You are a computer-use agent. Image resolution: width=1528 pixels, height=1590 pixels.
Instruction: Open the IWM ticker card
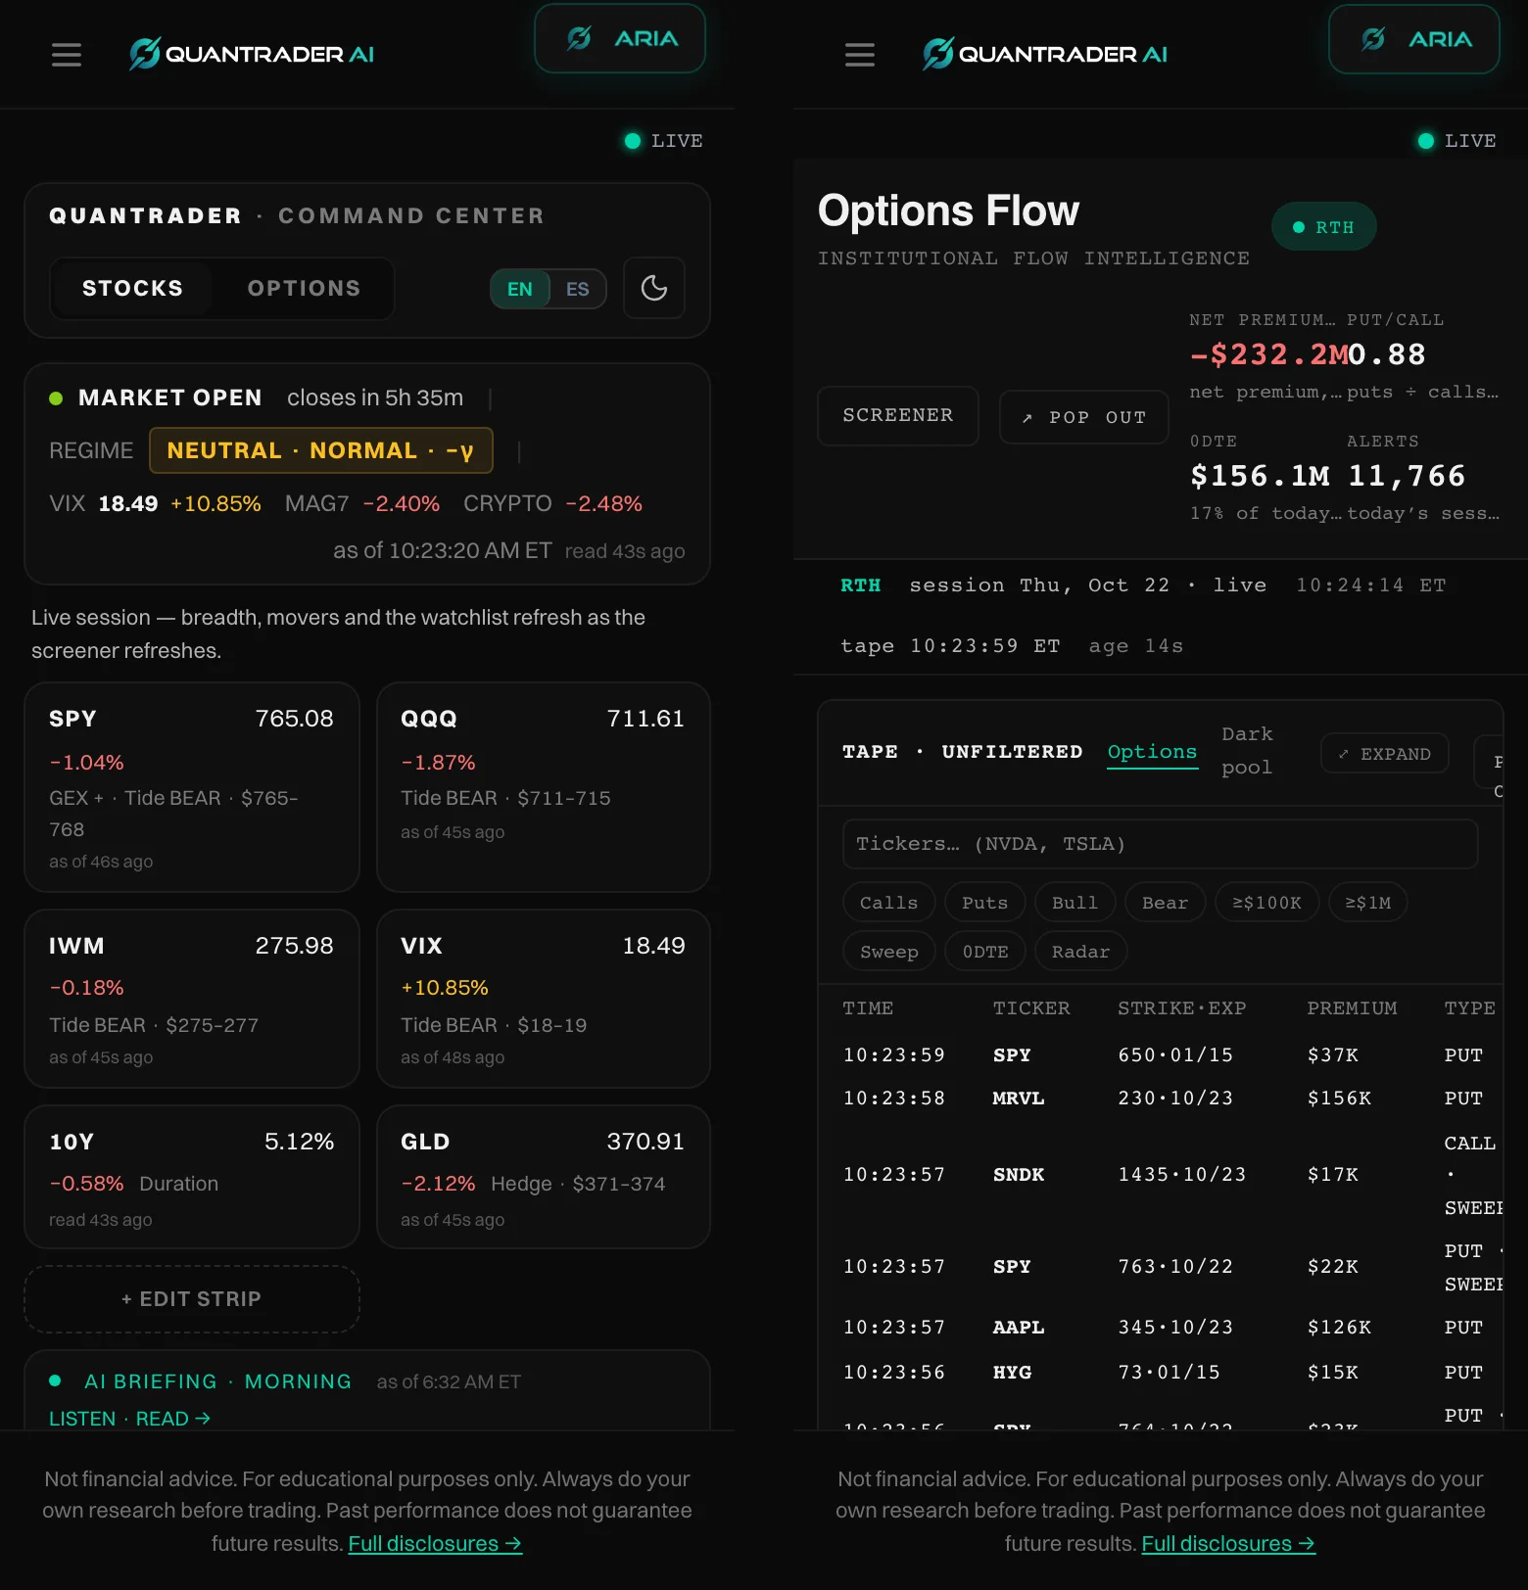[192, 999]
